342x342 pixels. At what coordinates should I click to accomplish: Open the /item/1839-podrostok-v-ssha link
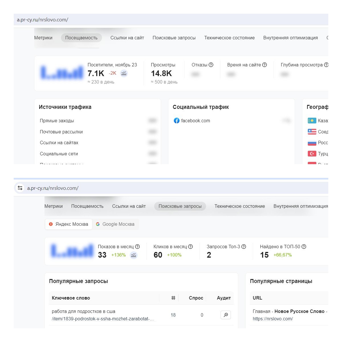point(103,319)
